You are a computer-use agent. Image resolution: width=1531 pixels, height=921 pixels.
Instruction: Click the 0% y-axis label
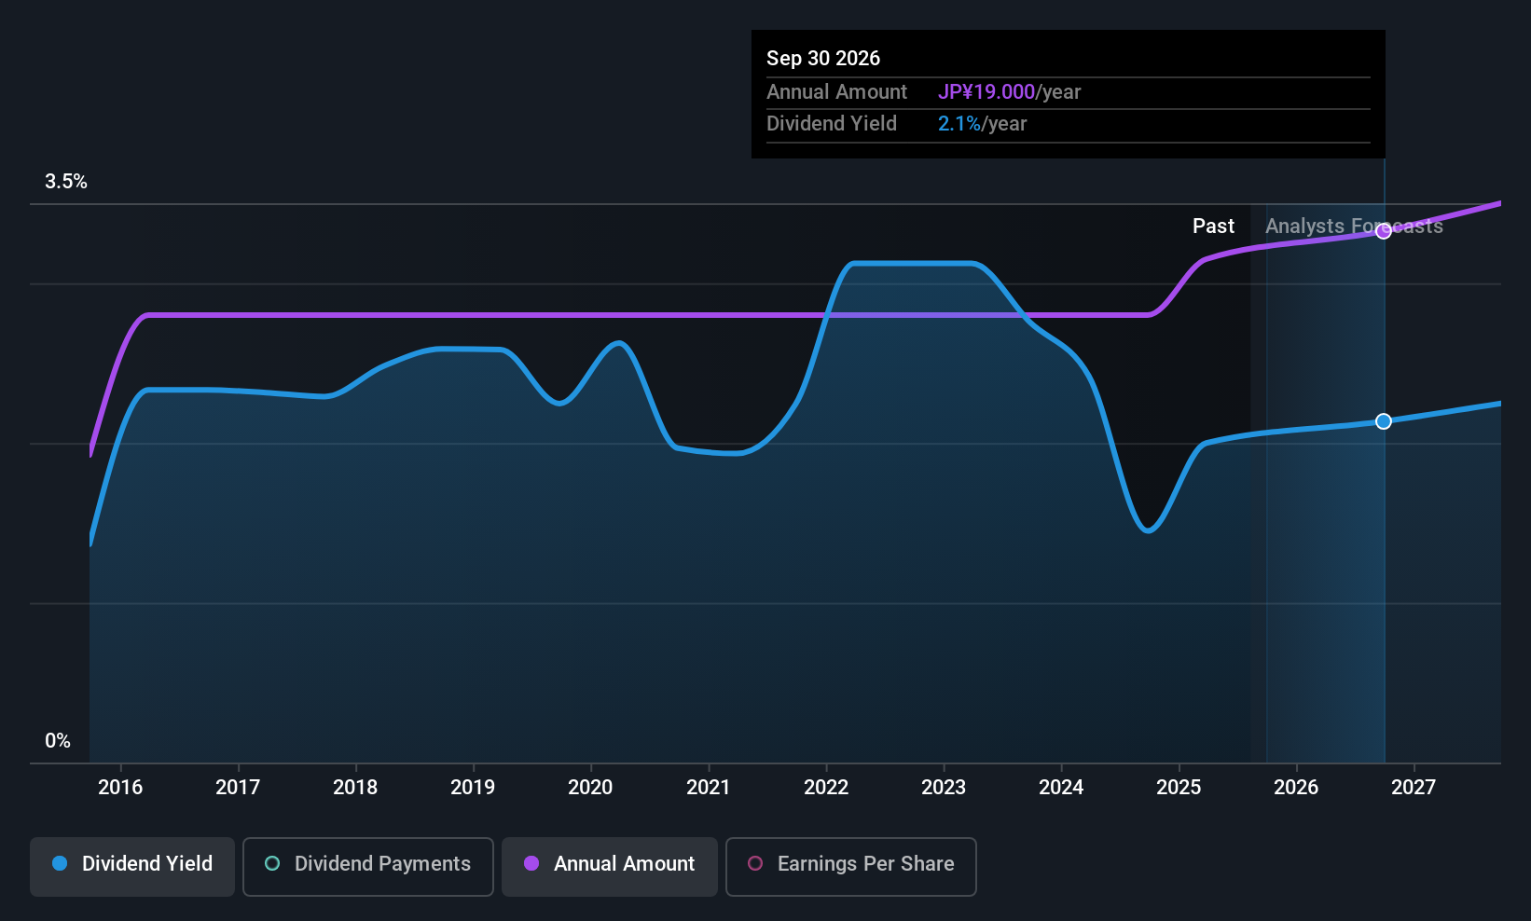(58, 741)
